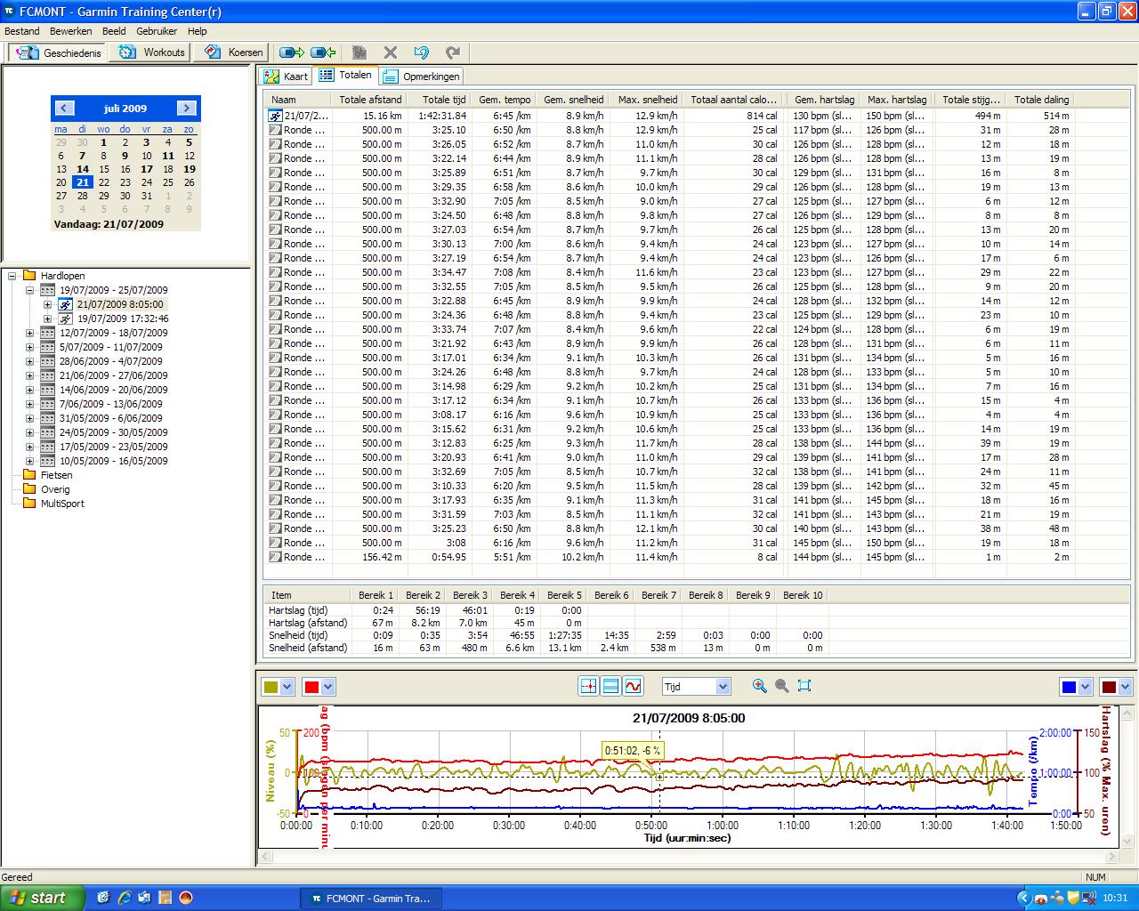Click the Fietsen folder icon
This screenshot has width=1139, height=911.
(29, 475)
